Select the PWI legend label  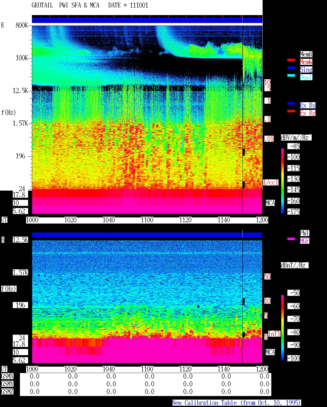305,233
